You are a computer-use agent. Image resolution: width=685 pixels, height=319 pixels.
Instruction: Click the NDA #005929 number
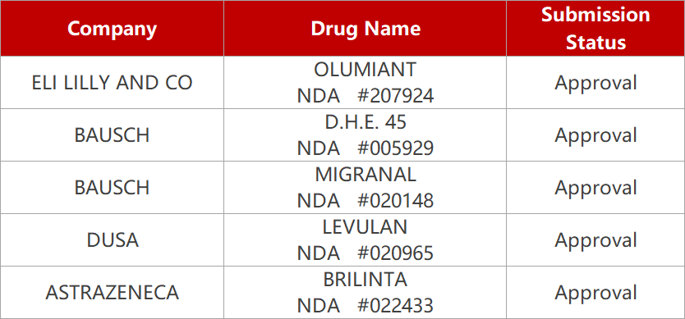[x=365, y=148]
